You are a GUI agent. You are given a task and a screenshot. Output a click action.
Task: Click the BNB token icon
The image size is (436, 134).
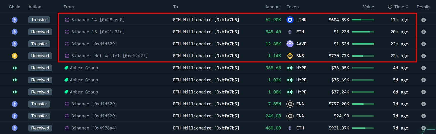coord(290,56)
